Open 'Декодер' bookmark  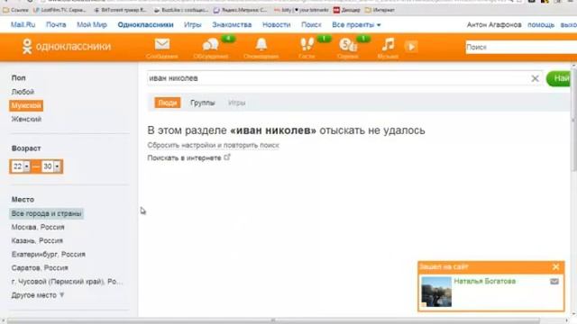(346, 10)
